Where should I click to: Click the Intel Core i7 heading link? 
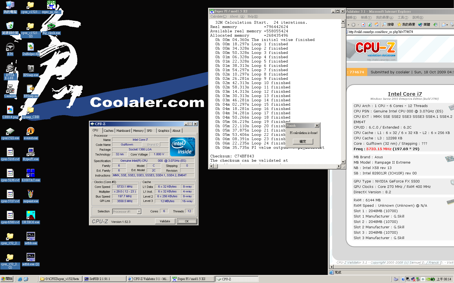(x=405, y=94)
